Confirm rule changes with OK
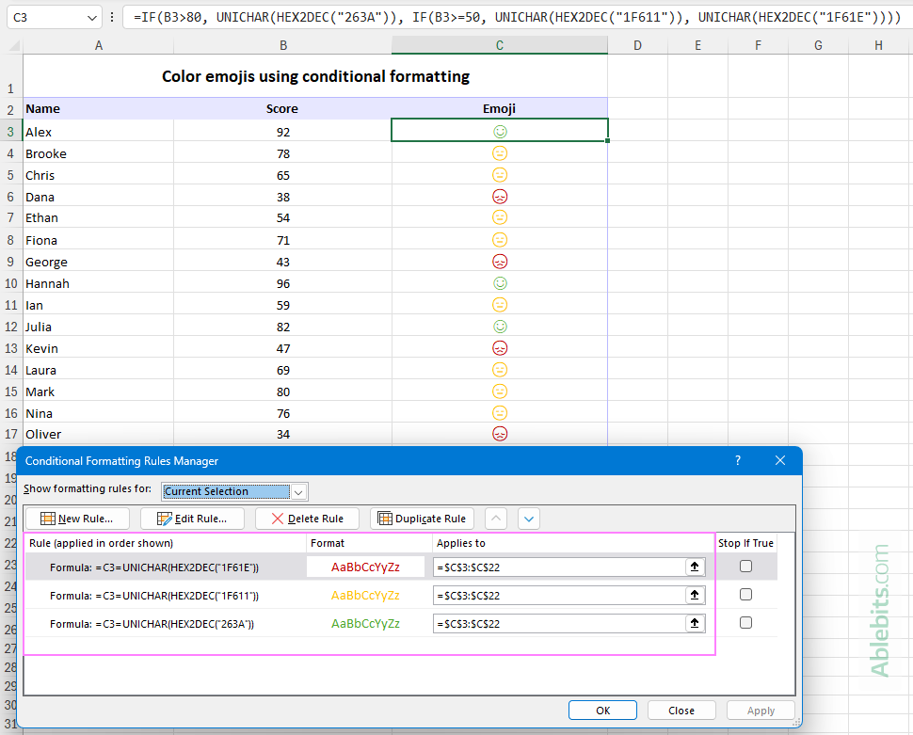The width and height of the screenshot is (913, 735). pos(602,710)
